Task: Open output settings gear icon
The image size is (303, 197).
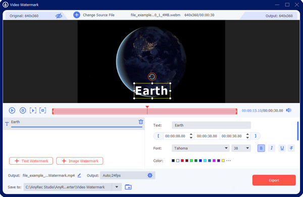Action: (x=150, y=175)
